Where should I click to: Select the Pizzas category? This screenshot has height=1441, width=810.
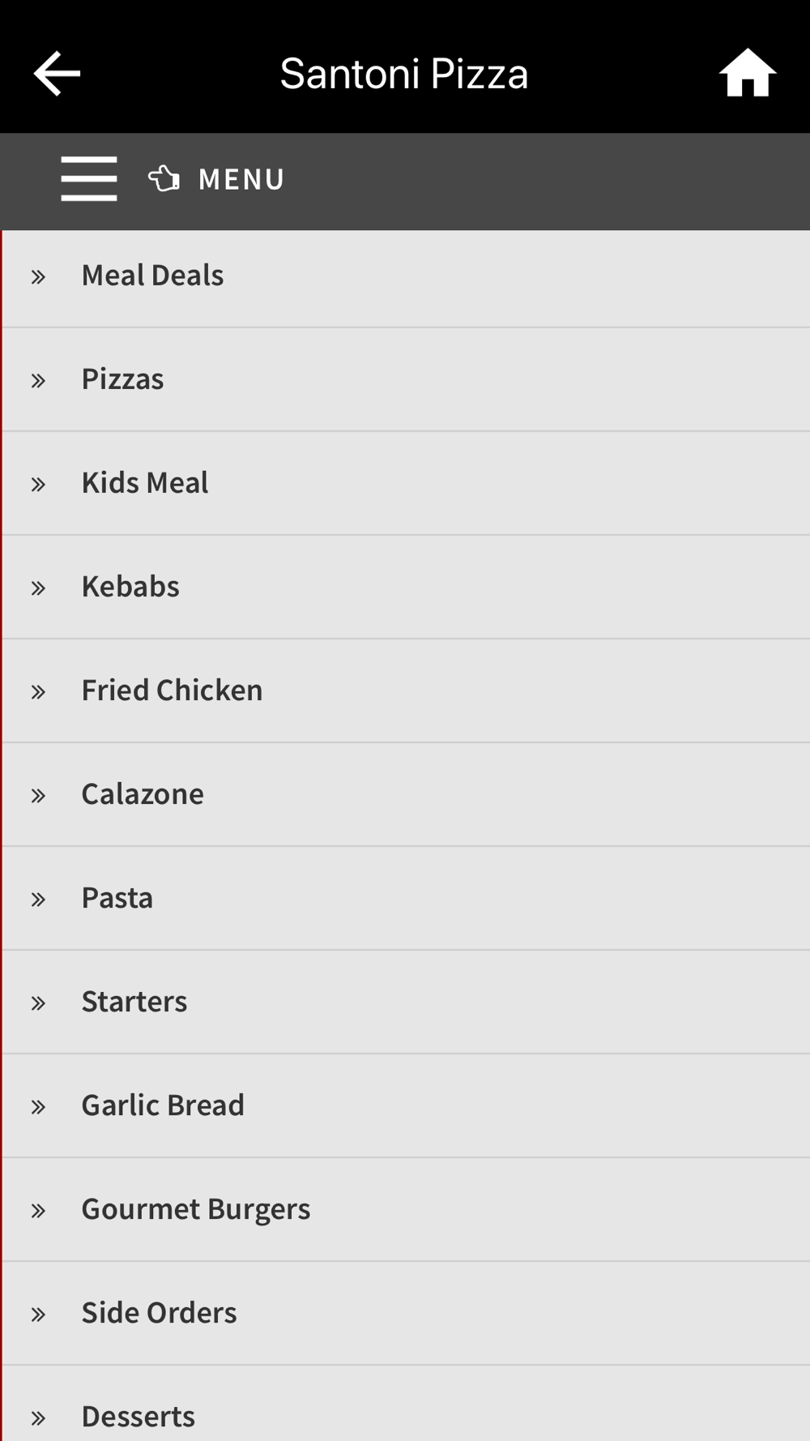pyautogui.click(x=122, y=379)
